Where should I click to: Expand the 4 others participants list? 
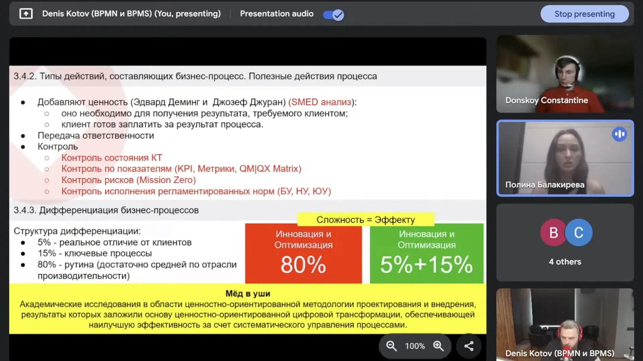pos(565,262)
